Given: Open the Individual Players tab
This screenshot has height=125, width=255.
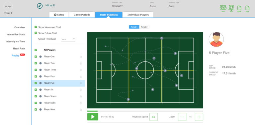Looking at the screenshot, I should [x=138, y=15].
